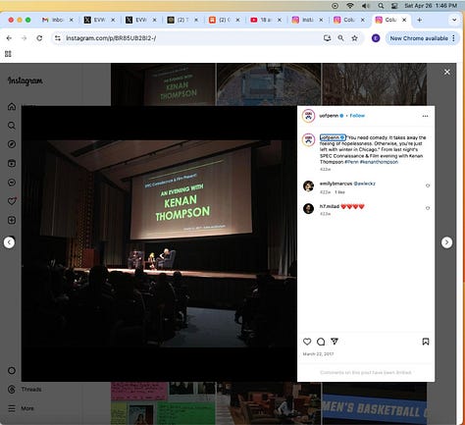Screen dimensions: 465x425
Task: Click install app icon in address bar
Action: [x=327, y=38]
